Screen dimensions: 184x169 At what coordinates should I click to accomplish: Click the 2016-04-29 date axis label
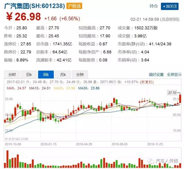pyautogui.click(x=84, y=144)
